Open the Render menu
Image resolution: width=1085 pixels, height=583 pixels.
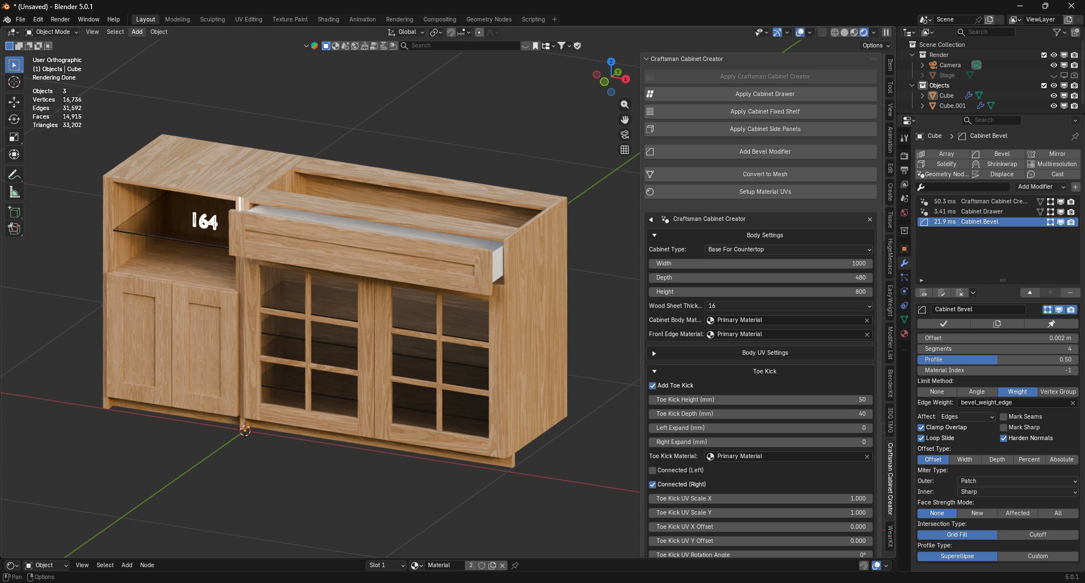coord(60,19)
